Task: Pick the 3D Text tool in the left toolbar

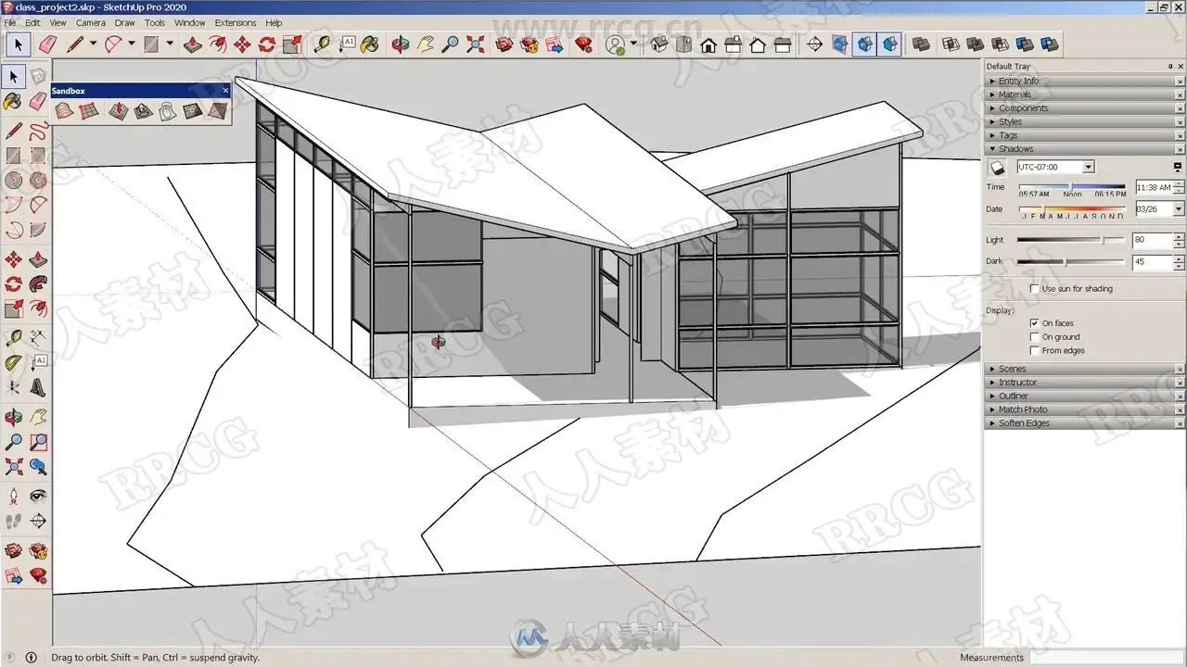Action: 38,387
